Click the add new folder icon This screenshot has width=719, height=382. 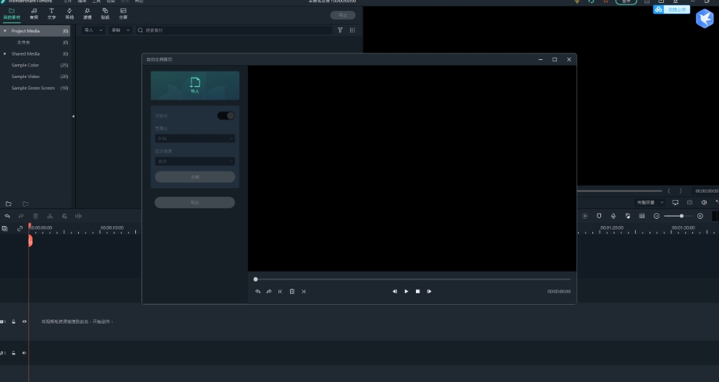click(x=8, y=204)
